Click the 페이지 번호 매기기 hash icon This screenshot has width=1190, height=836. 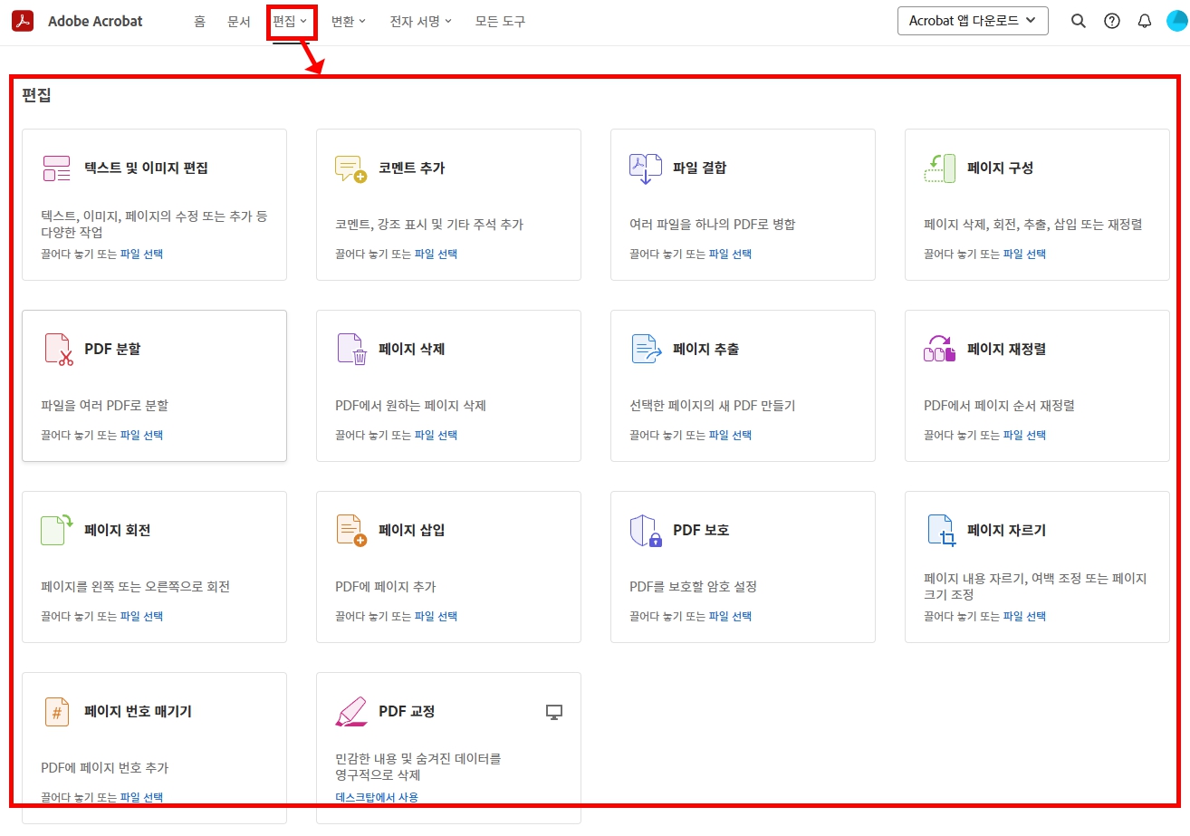(57, 712)
